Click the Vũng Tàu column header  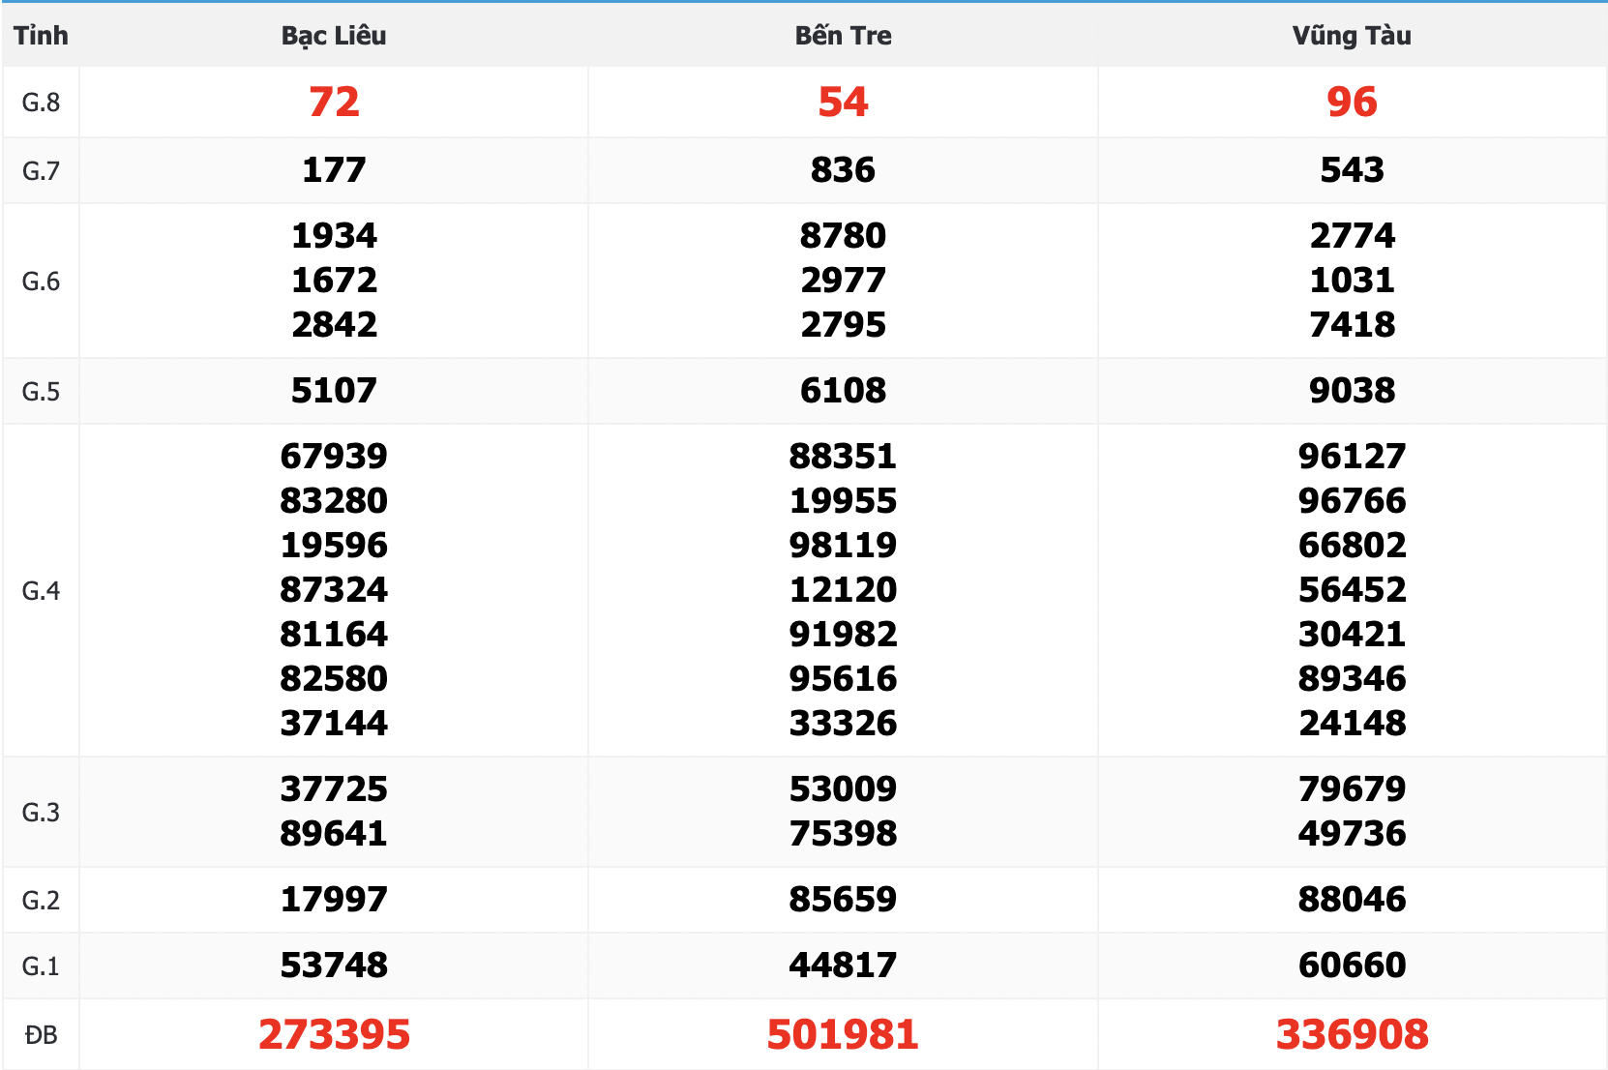pyautogui.click(x=1352, y=36)
